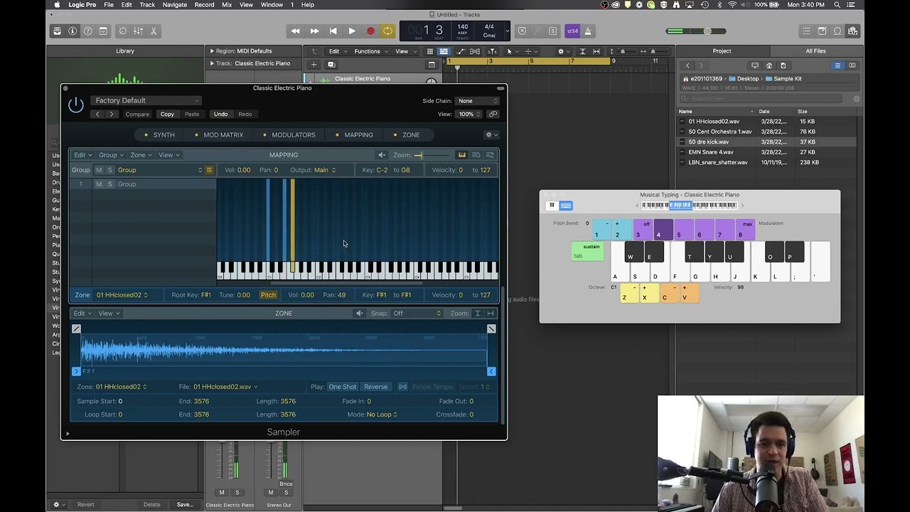Mute Group 1 row M button
910x512 pixels.
[99, 184]
